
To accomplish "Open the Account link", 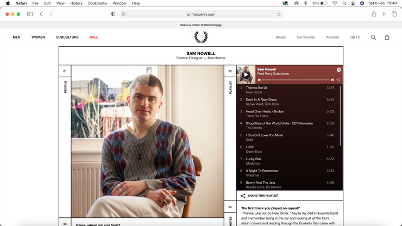I will (332, 37).
